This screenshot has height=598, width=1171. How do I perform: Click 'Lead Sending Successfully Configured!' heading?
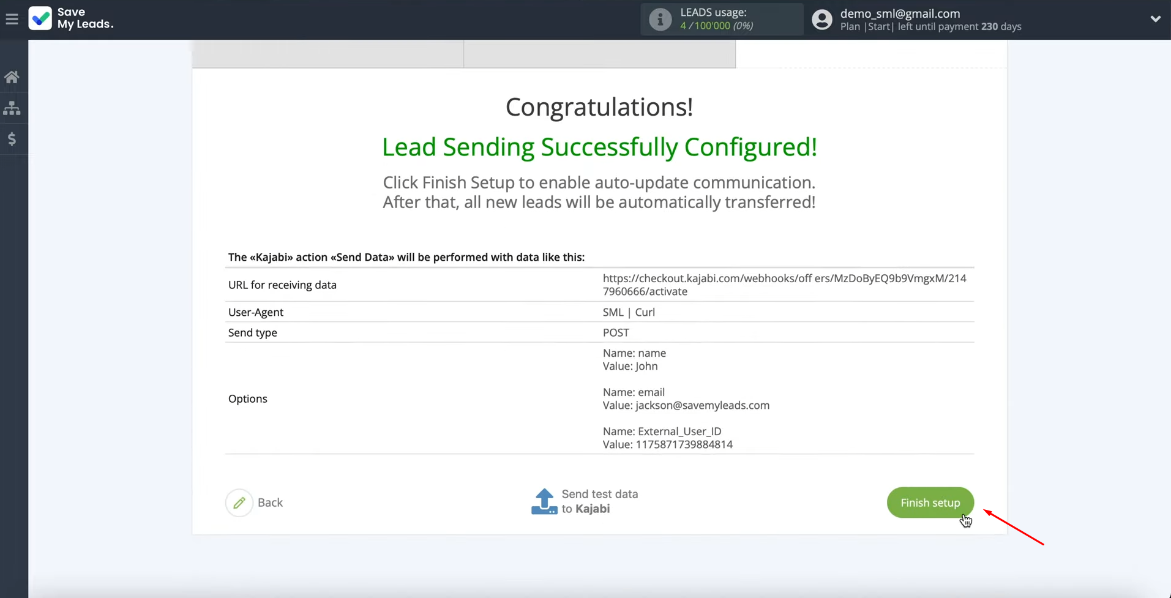(x=599, y=147)
